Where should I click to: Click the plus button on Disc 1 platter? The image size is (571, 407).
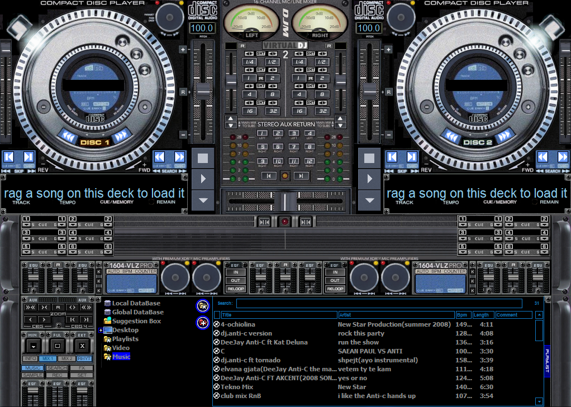coord(145,107)
